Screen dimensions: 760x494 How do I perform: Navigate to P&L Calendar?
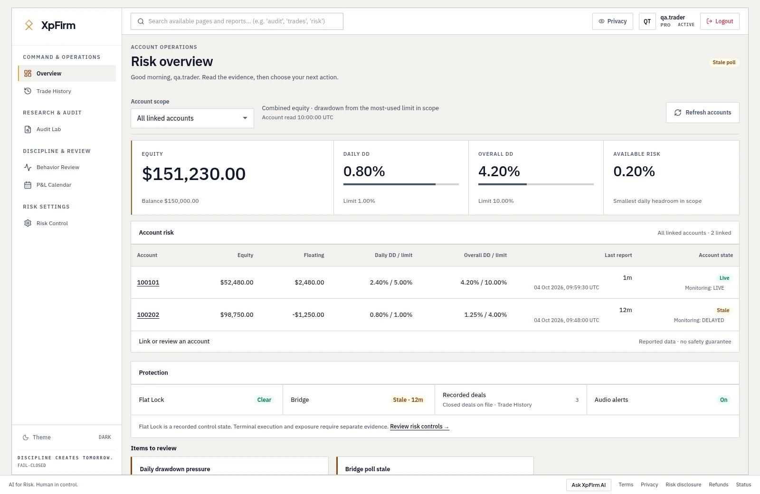pyautogui.click(x=67, y=185)
